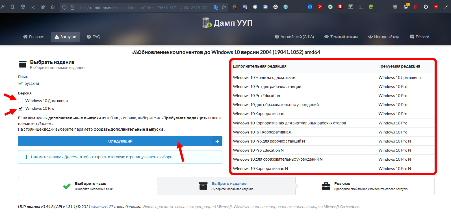Click the Резюме step
This screenshot has height=222, width=451.
365,186
